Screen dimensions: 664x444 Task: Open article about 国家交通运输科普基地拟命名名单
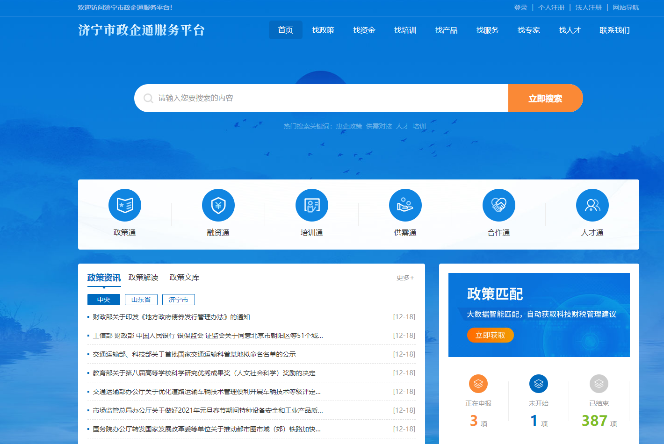point(195,354)
